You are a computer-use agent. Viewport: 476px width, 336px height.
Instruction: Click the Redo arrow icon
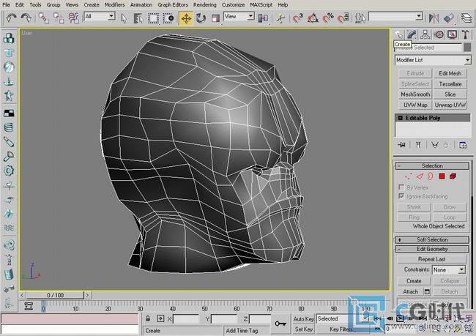click(x=26, y=18)
